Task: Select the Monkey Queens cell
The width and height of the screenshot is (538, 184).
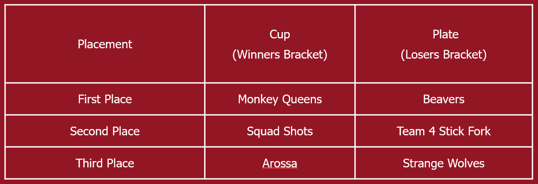Action: [x=280, y=99]
